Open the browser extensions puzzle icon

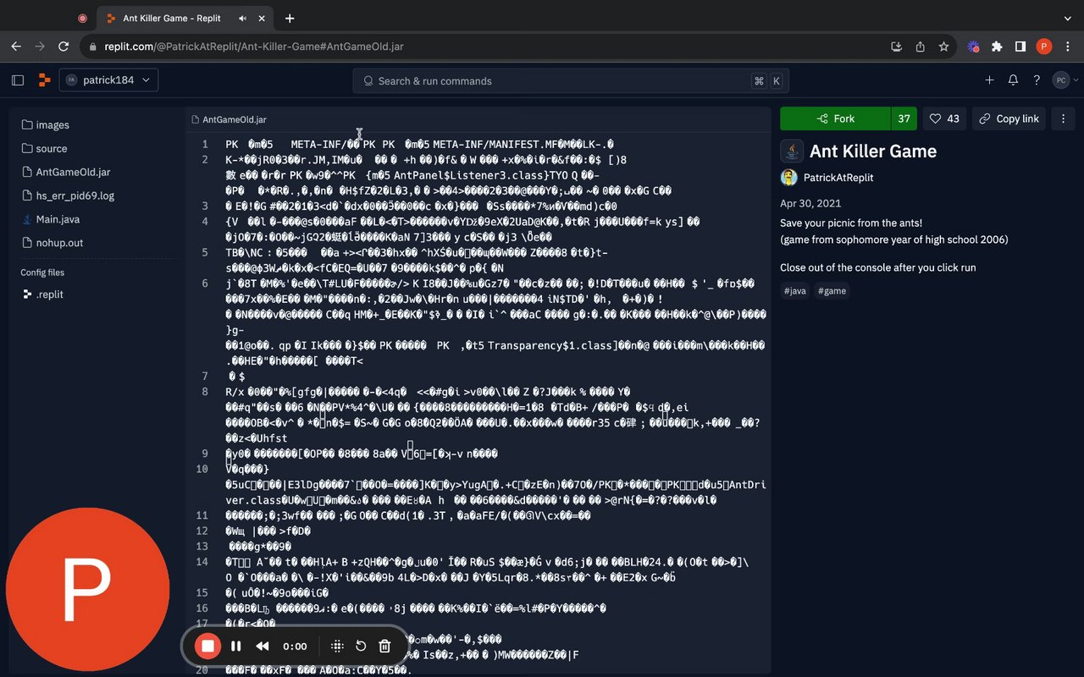[997, 47]
